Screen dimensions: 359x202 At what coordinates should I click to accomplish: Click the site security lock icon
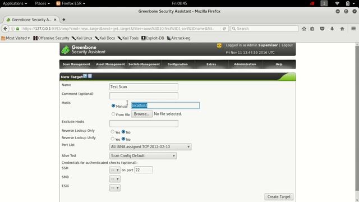click(17, 29)
